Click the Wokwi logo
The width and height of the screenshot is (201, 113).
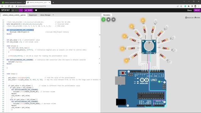[5, 10]
